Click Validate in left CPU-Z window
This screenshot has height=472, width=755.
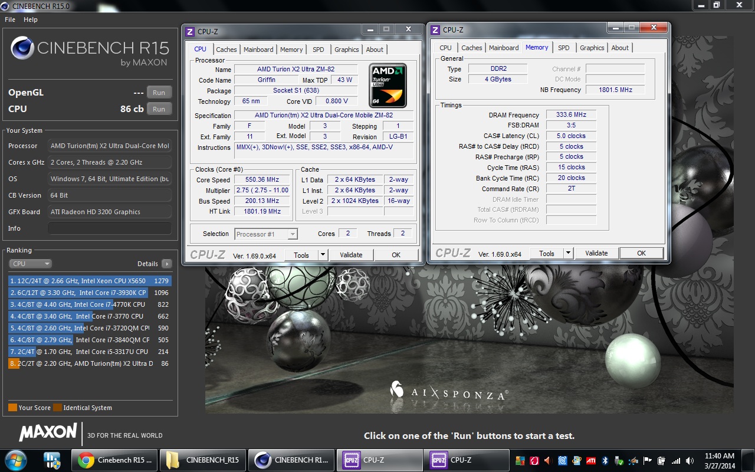(x=351, y=255)
